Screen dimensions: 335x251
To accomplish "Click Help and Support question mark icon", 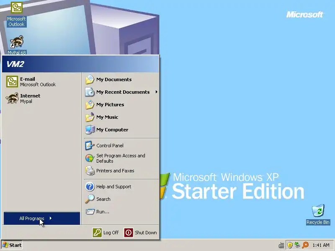I will (x=90, y=187).
